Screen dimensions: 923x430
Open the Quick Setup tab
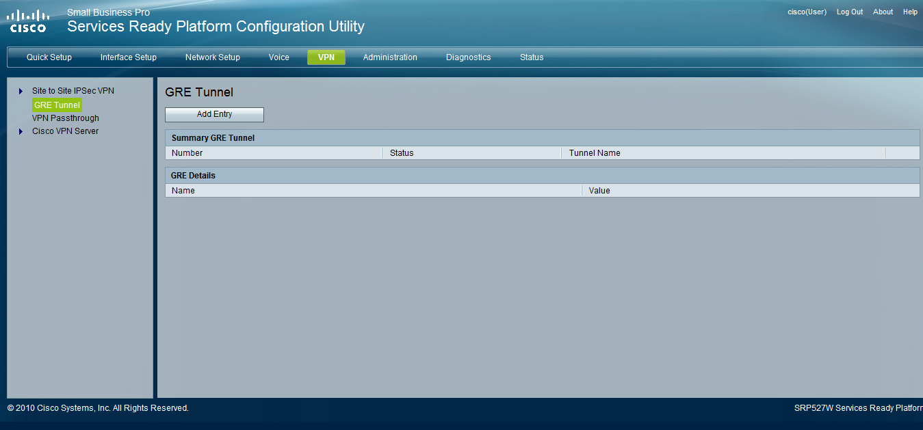[x=49, y=57]
